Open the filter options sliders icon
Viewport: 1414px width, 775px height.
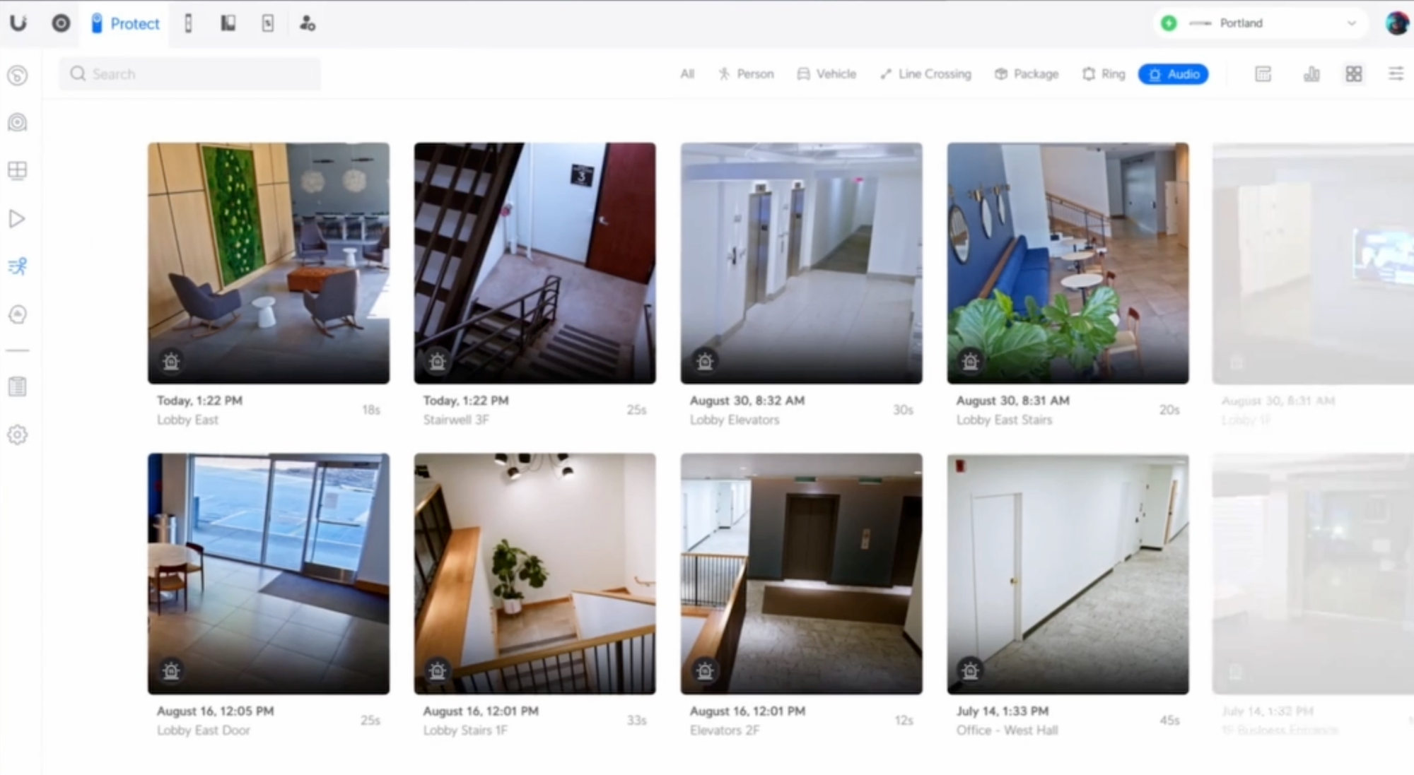coord(1396,74)
